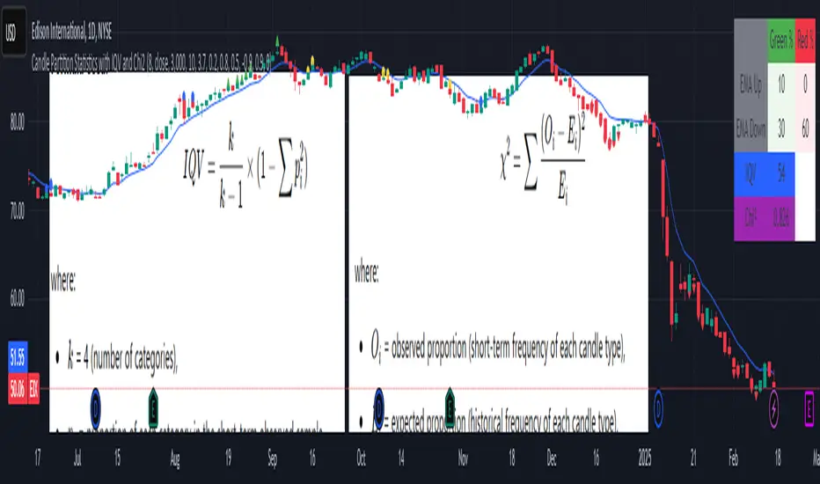Viewport: 820px width, 484px height.
Task: Select the Green % table header cell
Action: click(780, 40)
